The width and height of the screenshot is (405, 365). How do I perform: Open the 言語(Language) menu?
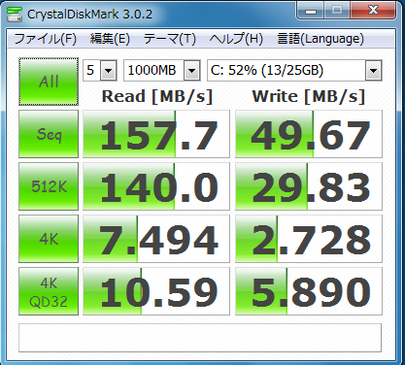pos(321,39)
